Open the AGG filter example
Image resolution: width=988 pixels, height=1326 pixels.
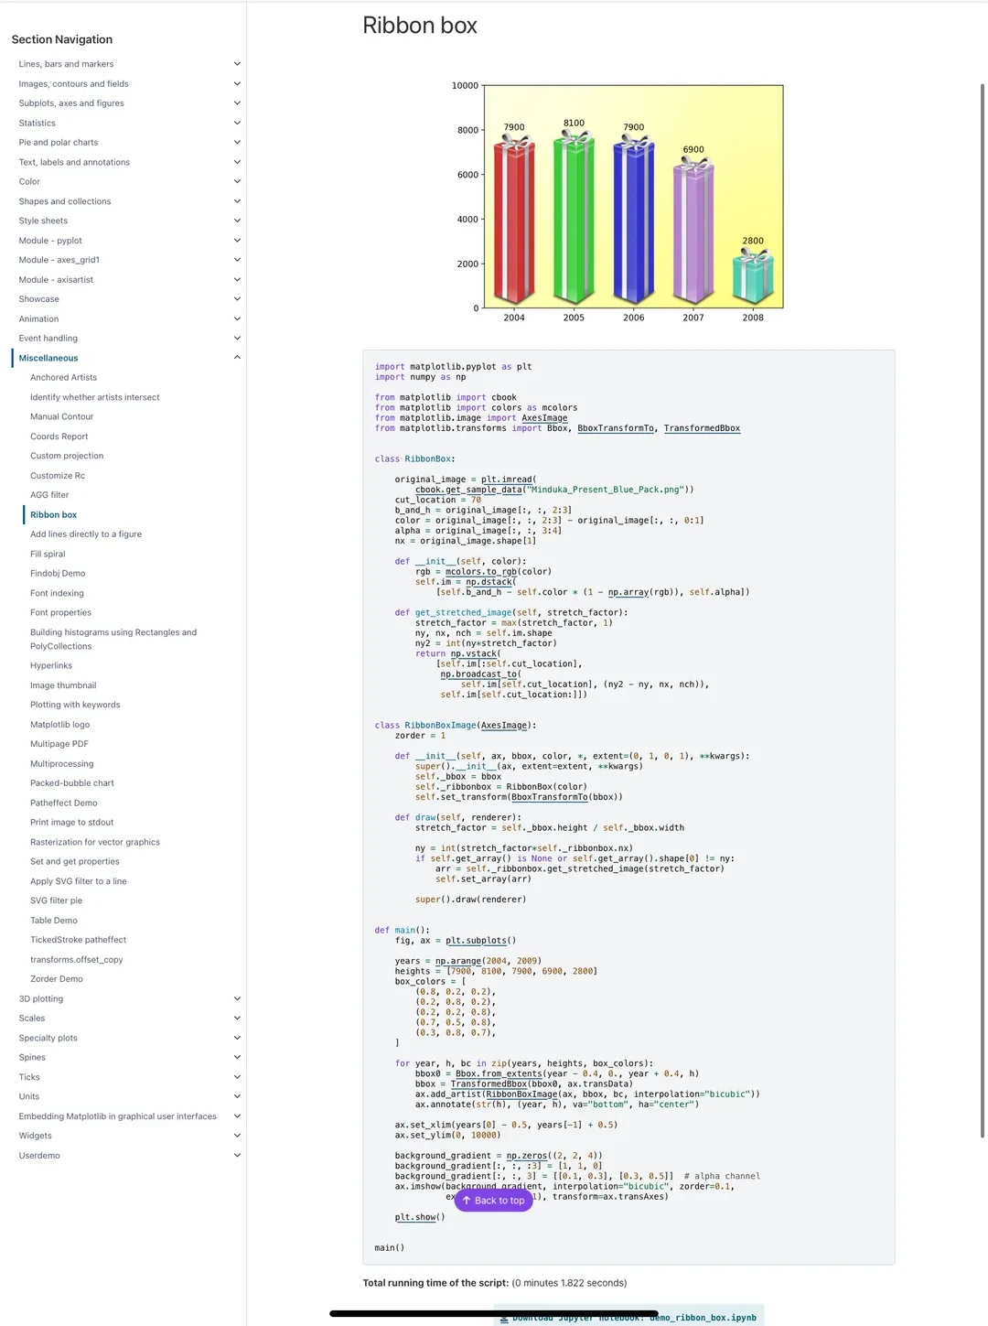point(49,495)
